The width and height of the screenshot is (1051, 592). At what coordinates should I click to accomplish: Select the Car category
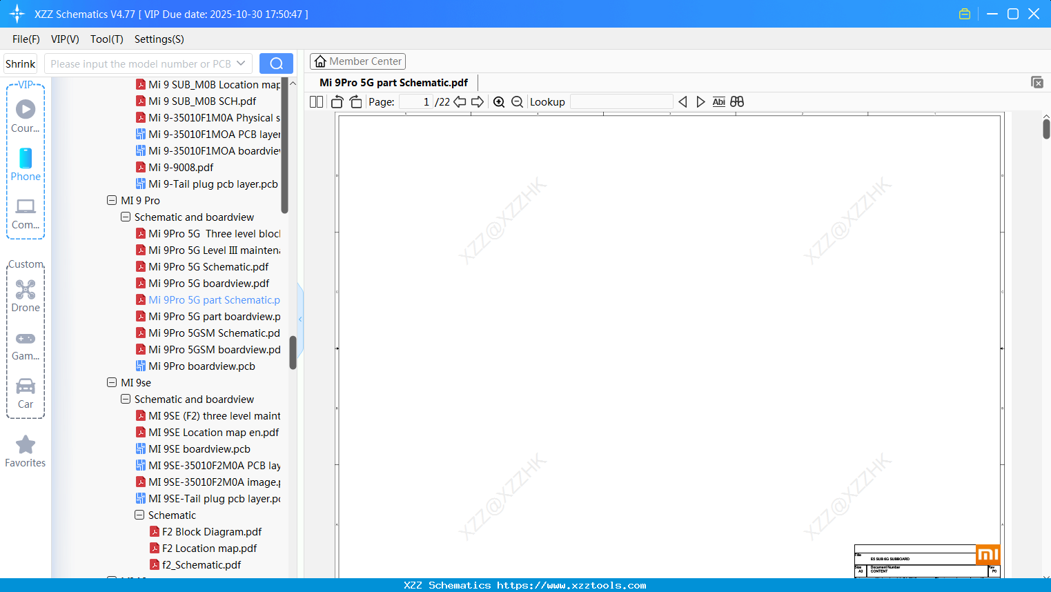[x=26, y=393]
